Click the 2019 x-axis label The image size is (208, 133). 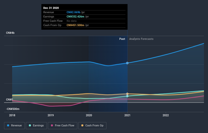coord(51,115)
